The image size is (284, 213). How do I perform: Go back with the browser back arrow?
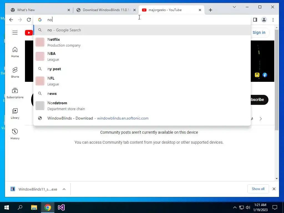pyautogui.click(x=11, y=20)
